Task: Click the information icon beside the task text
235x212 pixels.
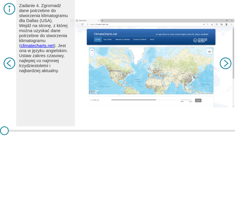Action: tap(9, 9)
